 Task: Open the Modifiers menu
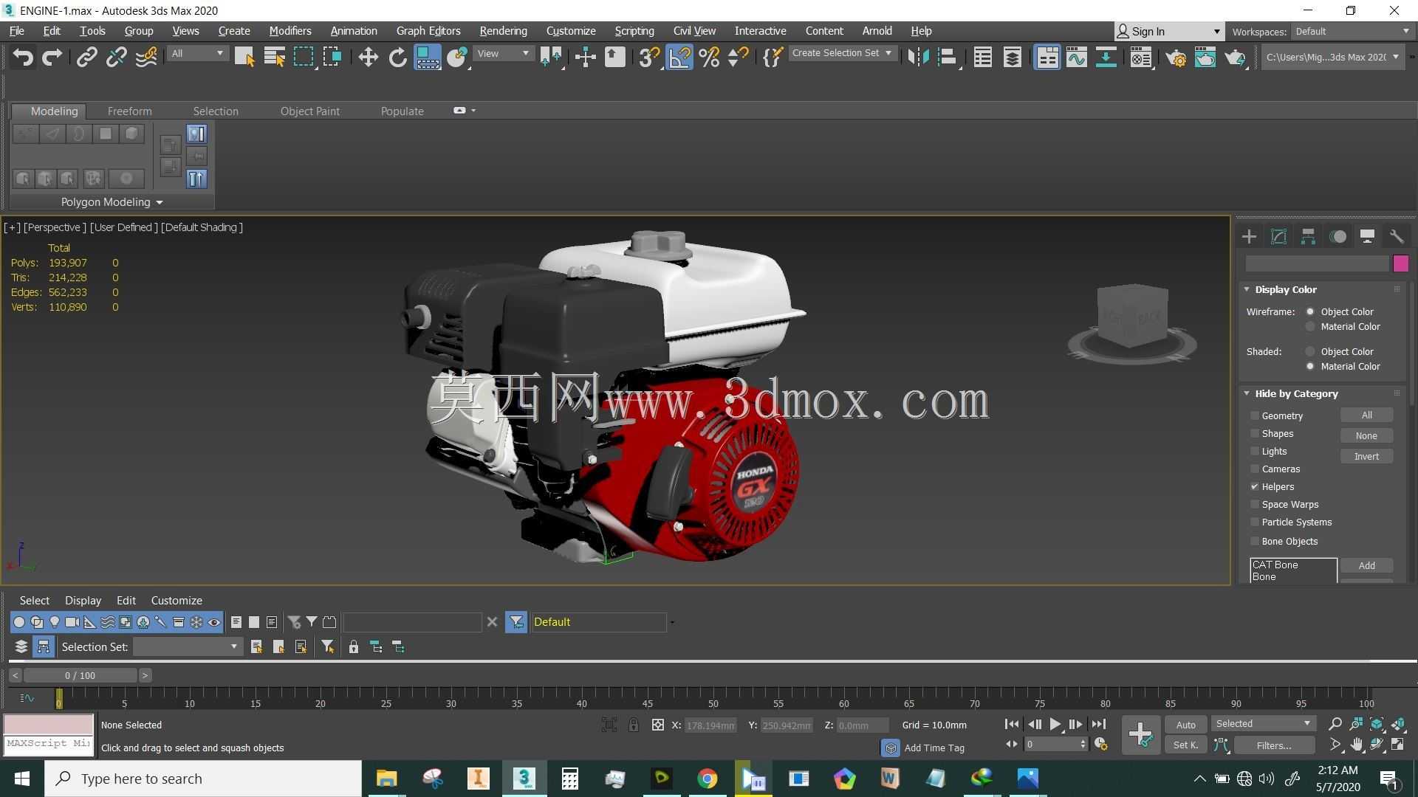tap(290, 31)
